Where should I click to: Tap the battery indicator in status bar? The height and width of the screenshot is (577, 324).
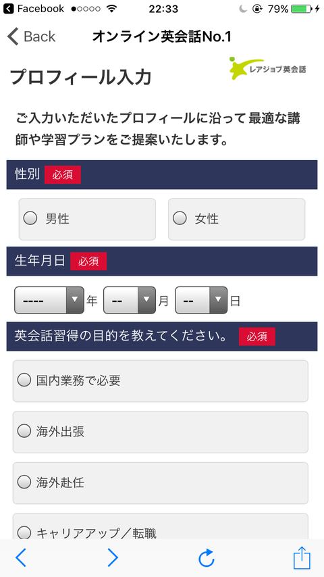pyautogui.click(x=301, y=9)
